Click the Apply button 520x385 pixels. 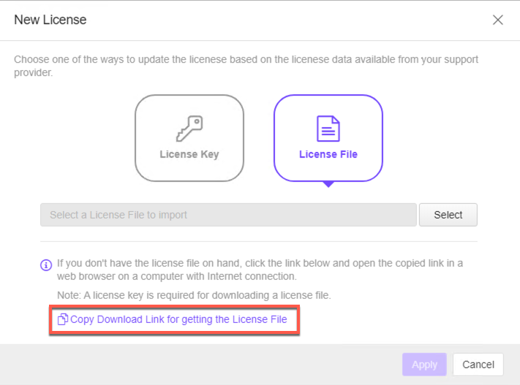[424, 365]
